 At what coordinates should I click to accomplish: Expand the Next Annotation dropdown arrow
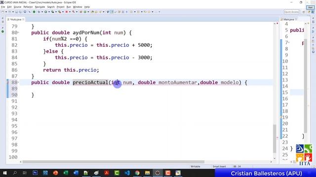coord(135,12)
